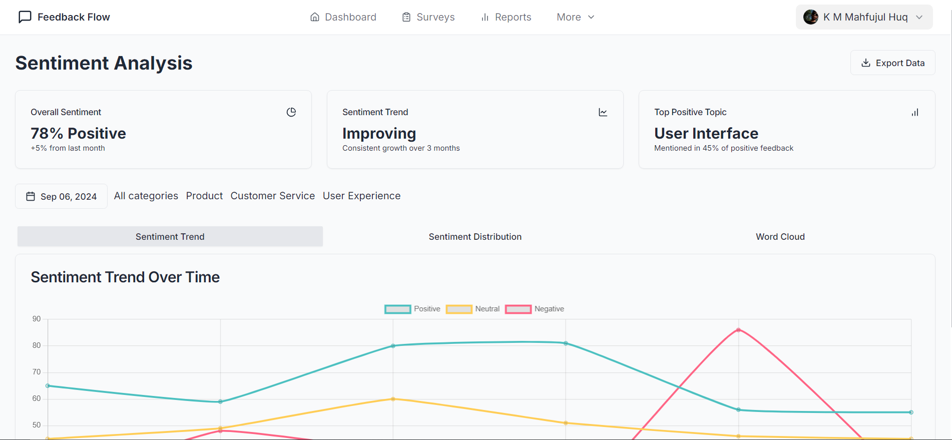Filter by User Experience category
Screen dimensions: 952x440
tap(361, 196)
